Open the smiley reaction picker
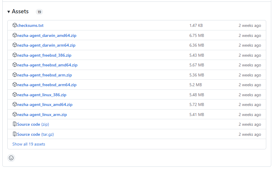The image size is (273, 170). [x=11, y=158]
